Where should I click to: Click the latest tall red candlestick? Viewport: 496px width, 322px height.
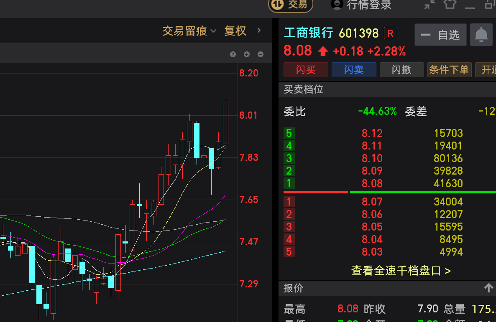tap(225, 122)
